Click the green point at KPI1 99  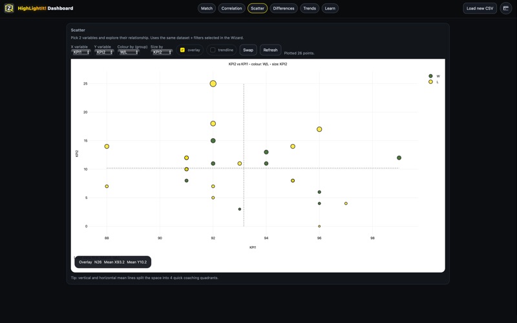tap(399, 158)
